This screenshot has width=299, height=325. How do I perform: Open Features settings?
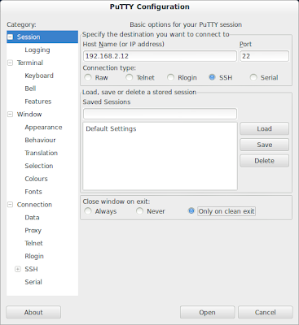coord(37,102)
